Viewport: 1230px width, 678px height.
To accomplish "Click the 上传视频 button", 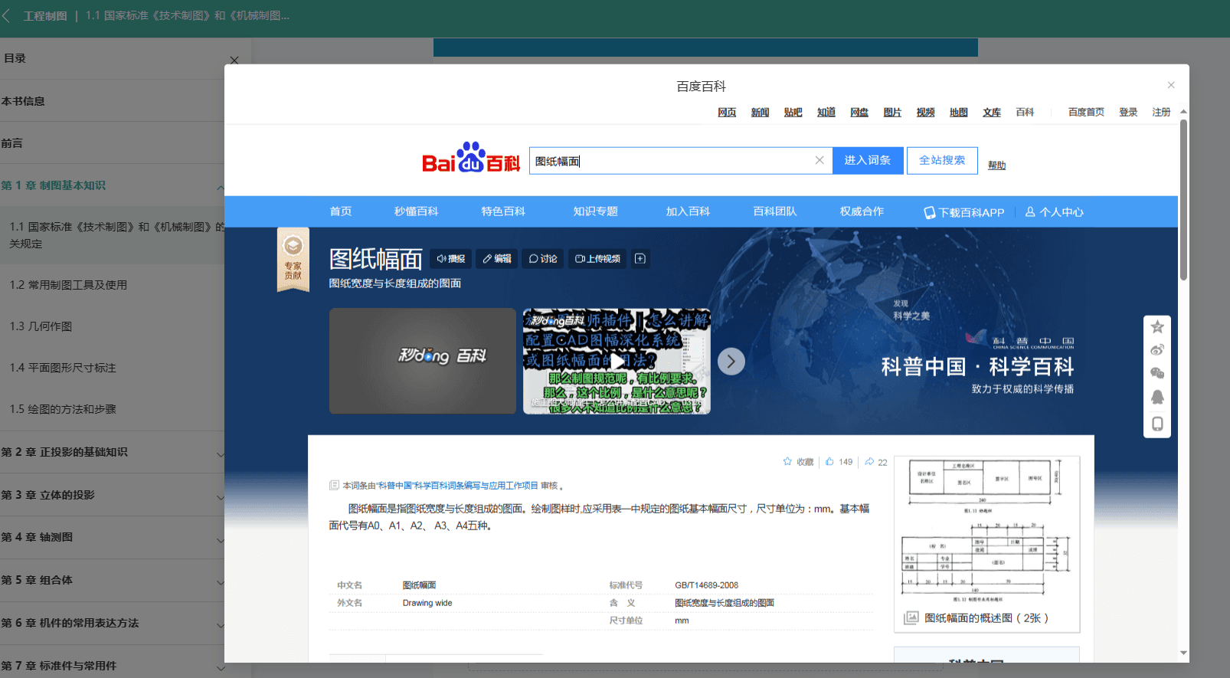I will [x=597, y=259].
